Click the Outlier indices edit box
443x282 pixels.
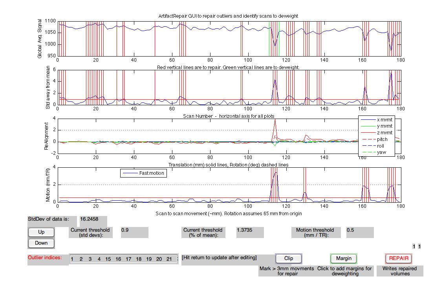pos(123,259)
